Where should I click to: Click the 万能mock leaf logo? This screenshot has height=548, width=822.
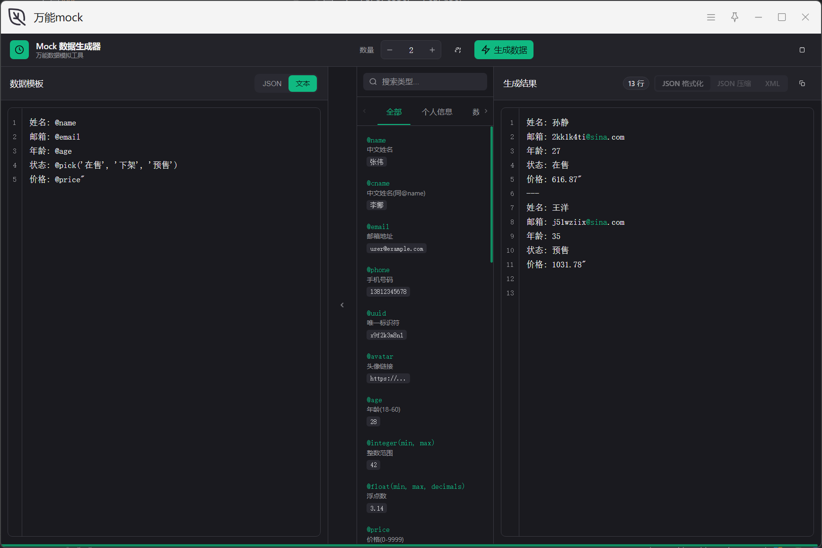tap(17, 17)
